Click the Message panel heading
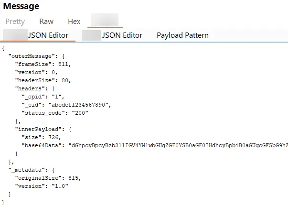The height and width of the screenshot is (207, 288). [21, 6]
